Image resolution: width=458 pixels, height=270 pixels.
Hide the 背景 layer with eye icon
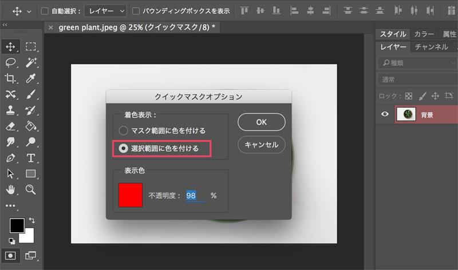click(x=385, y=114)
